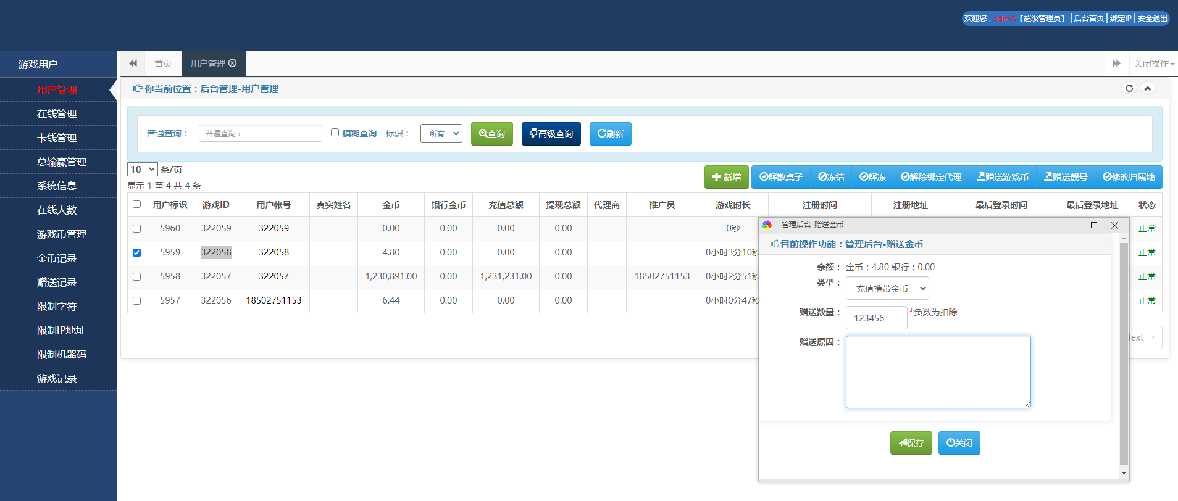Click the refresh icon in breadcrumb bar
Image resolution: width=1178 pixels, height=501 pixels.
[1129, 88]
